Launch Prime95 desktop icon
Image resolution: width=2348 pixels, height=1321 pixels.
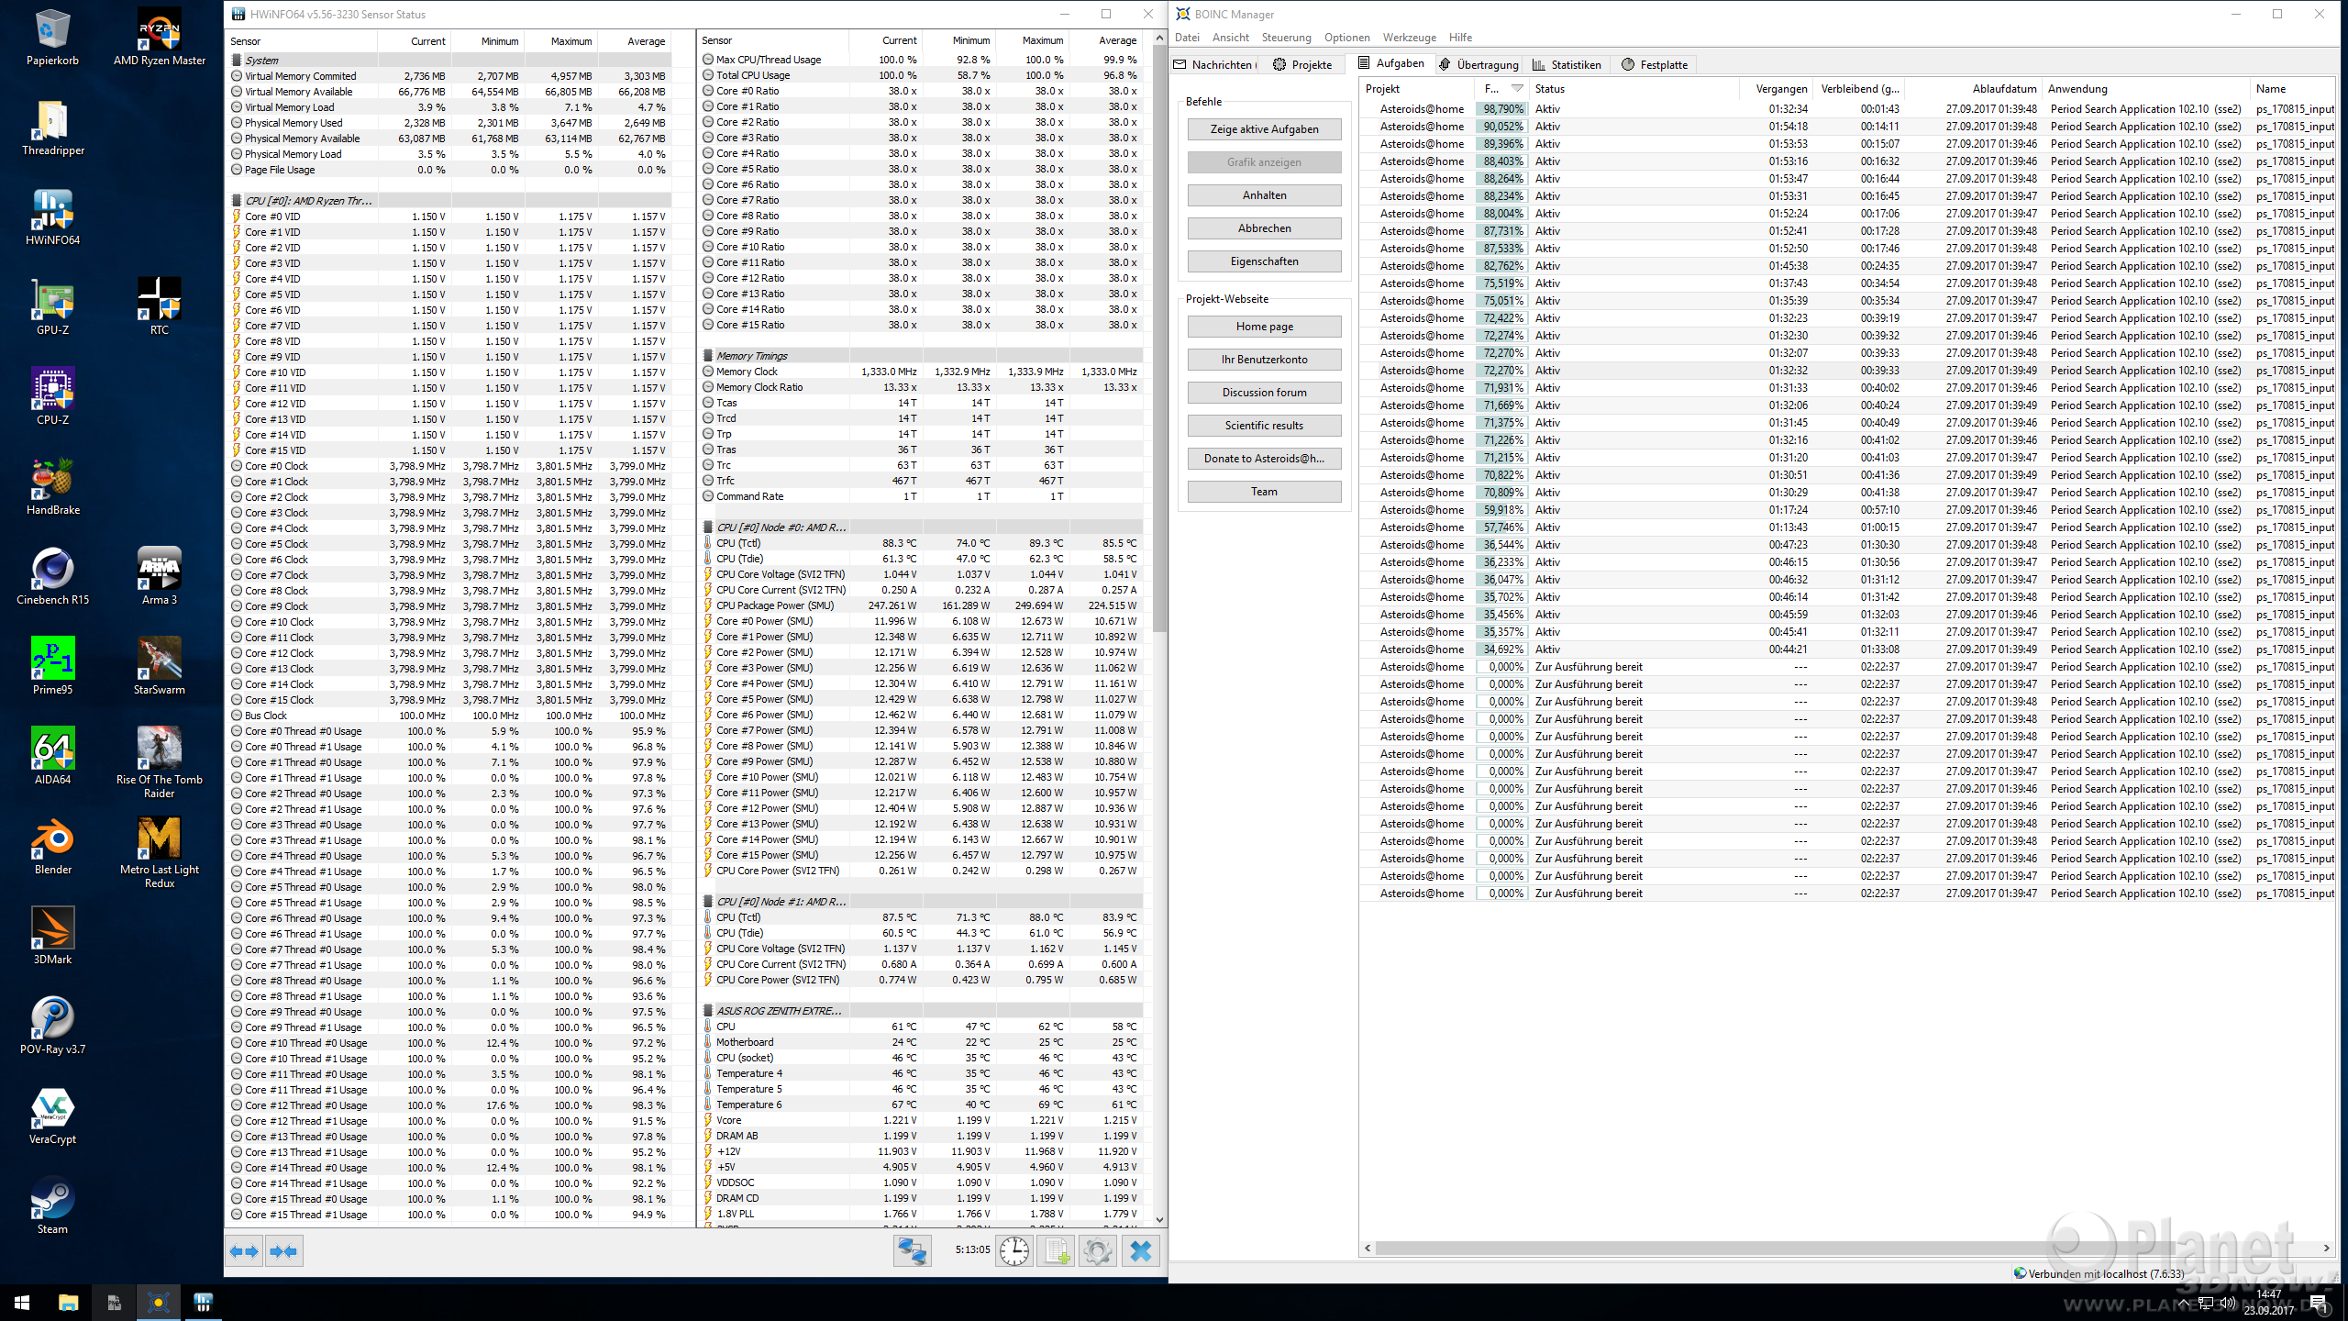[52, 668]
